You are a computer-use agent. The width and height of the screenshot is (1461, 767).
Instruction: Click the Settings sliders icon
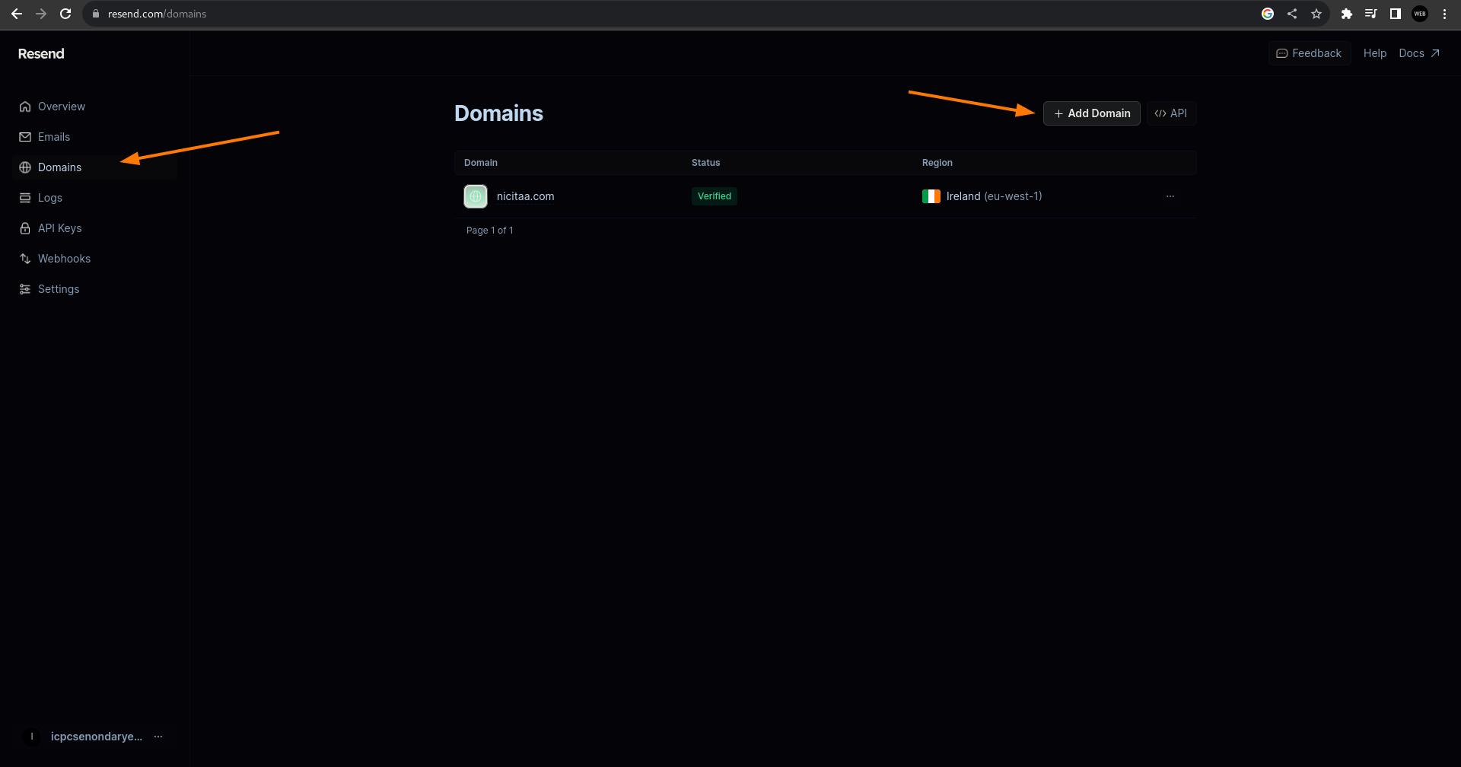click(x=25, y=289)
